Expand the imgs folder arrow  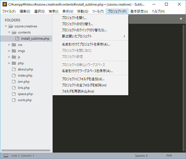[x=9, y=51]
